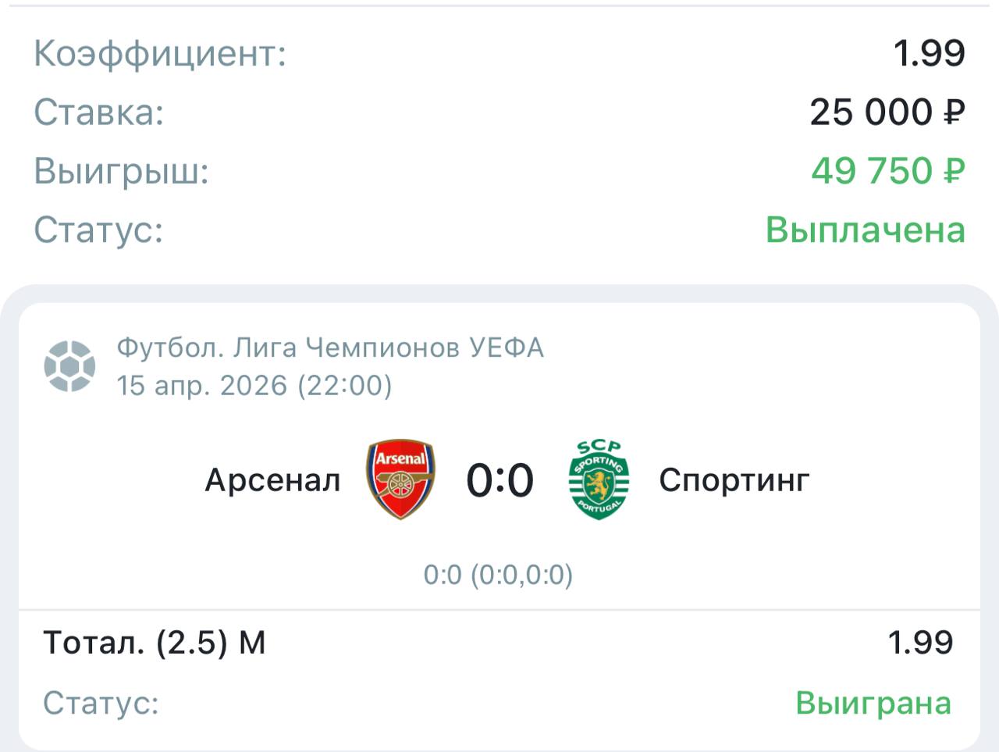Tap the half-time score breakdown 0:0 (0:0,0:0)
999x752 pixels.
tap(498, 576)
